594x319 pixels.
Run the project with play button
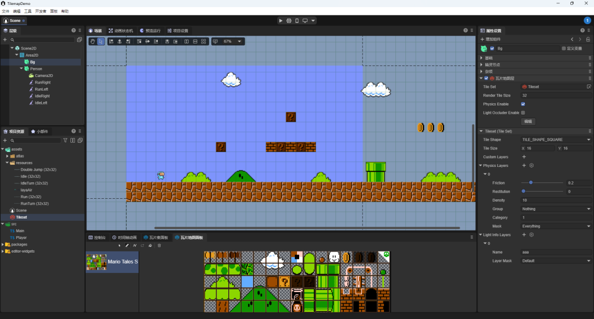[x=280, y=21]
